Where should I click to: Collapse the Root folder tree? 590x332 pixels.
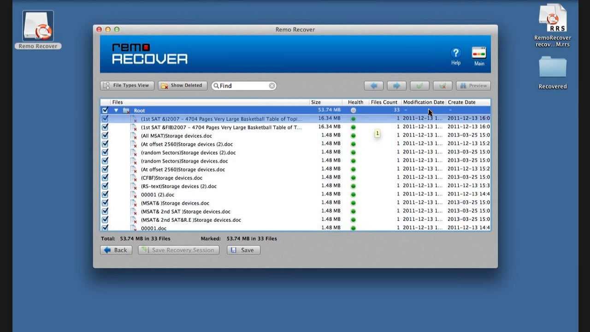click(116, 111)
